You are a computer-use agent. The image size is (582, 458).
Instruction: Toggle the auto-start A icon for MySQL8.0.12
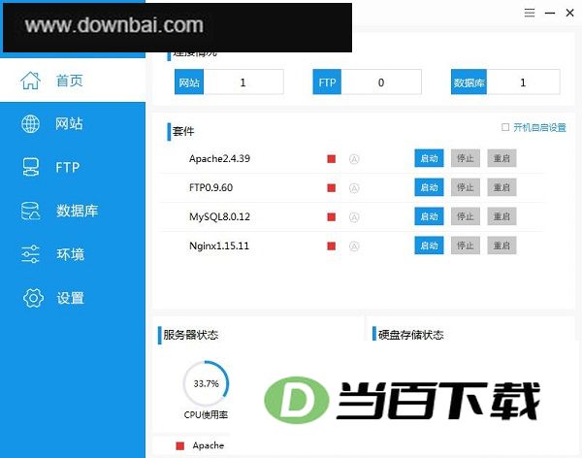point(354,217)
